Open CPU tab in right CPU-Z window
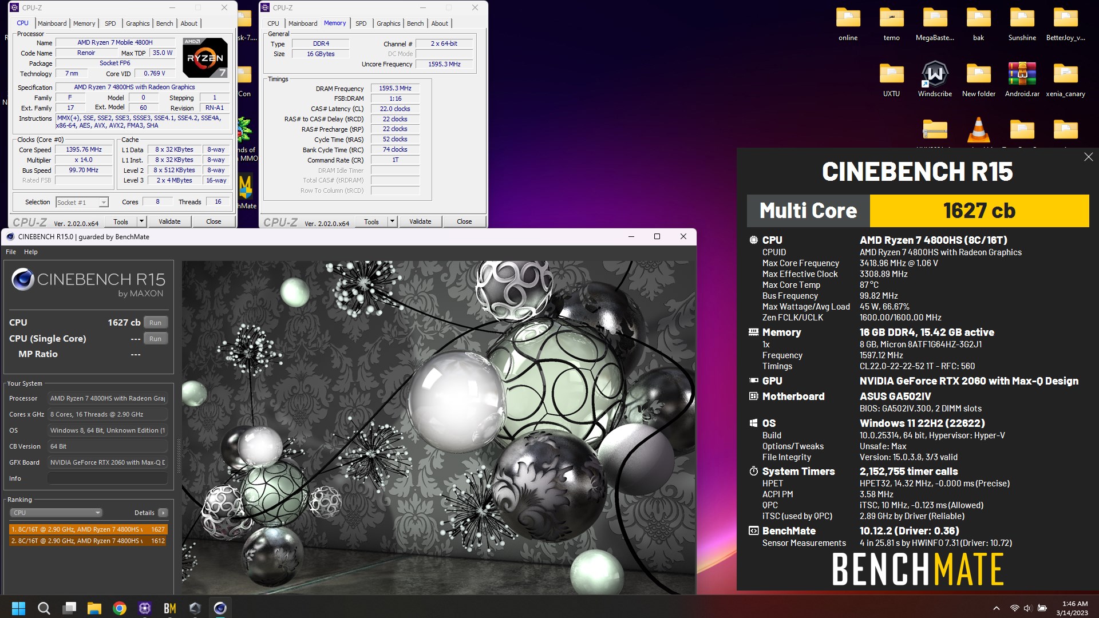This screenshot has width=1099, height=618. click(273, 23)
